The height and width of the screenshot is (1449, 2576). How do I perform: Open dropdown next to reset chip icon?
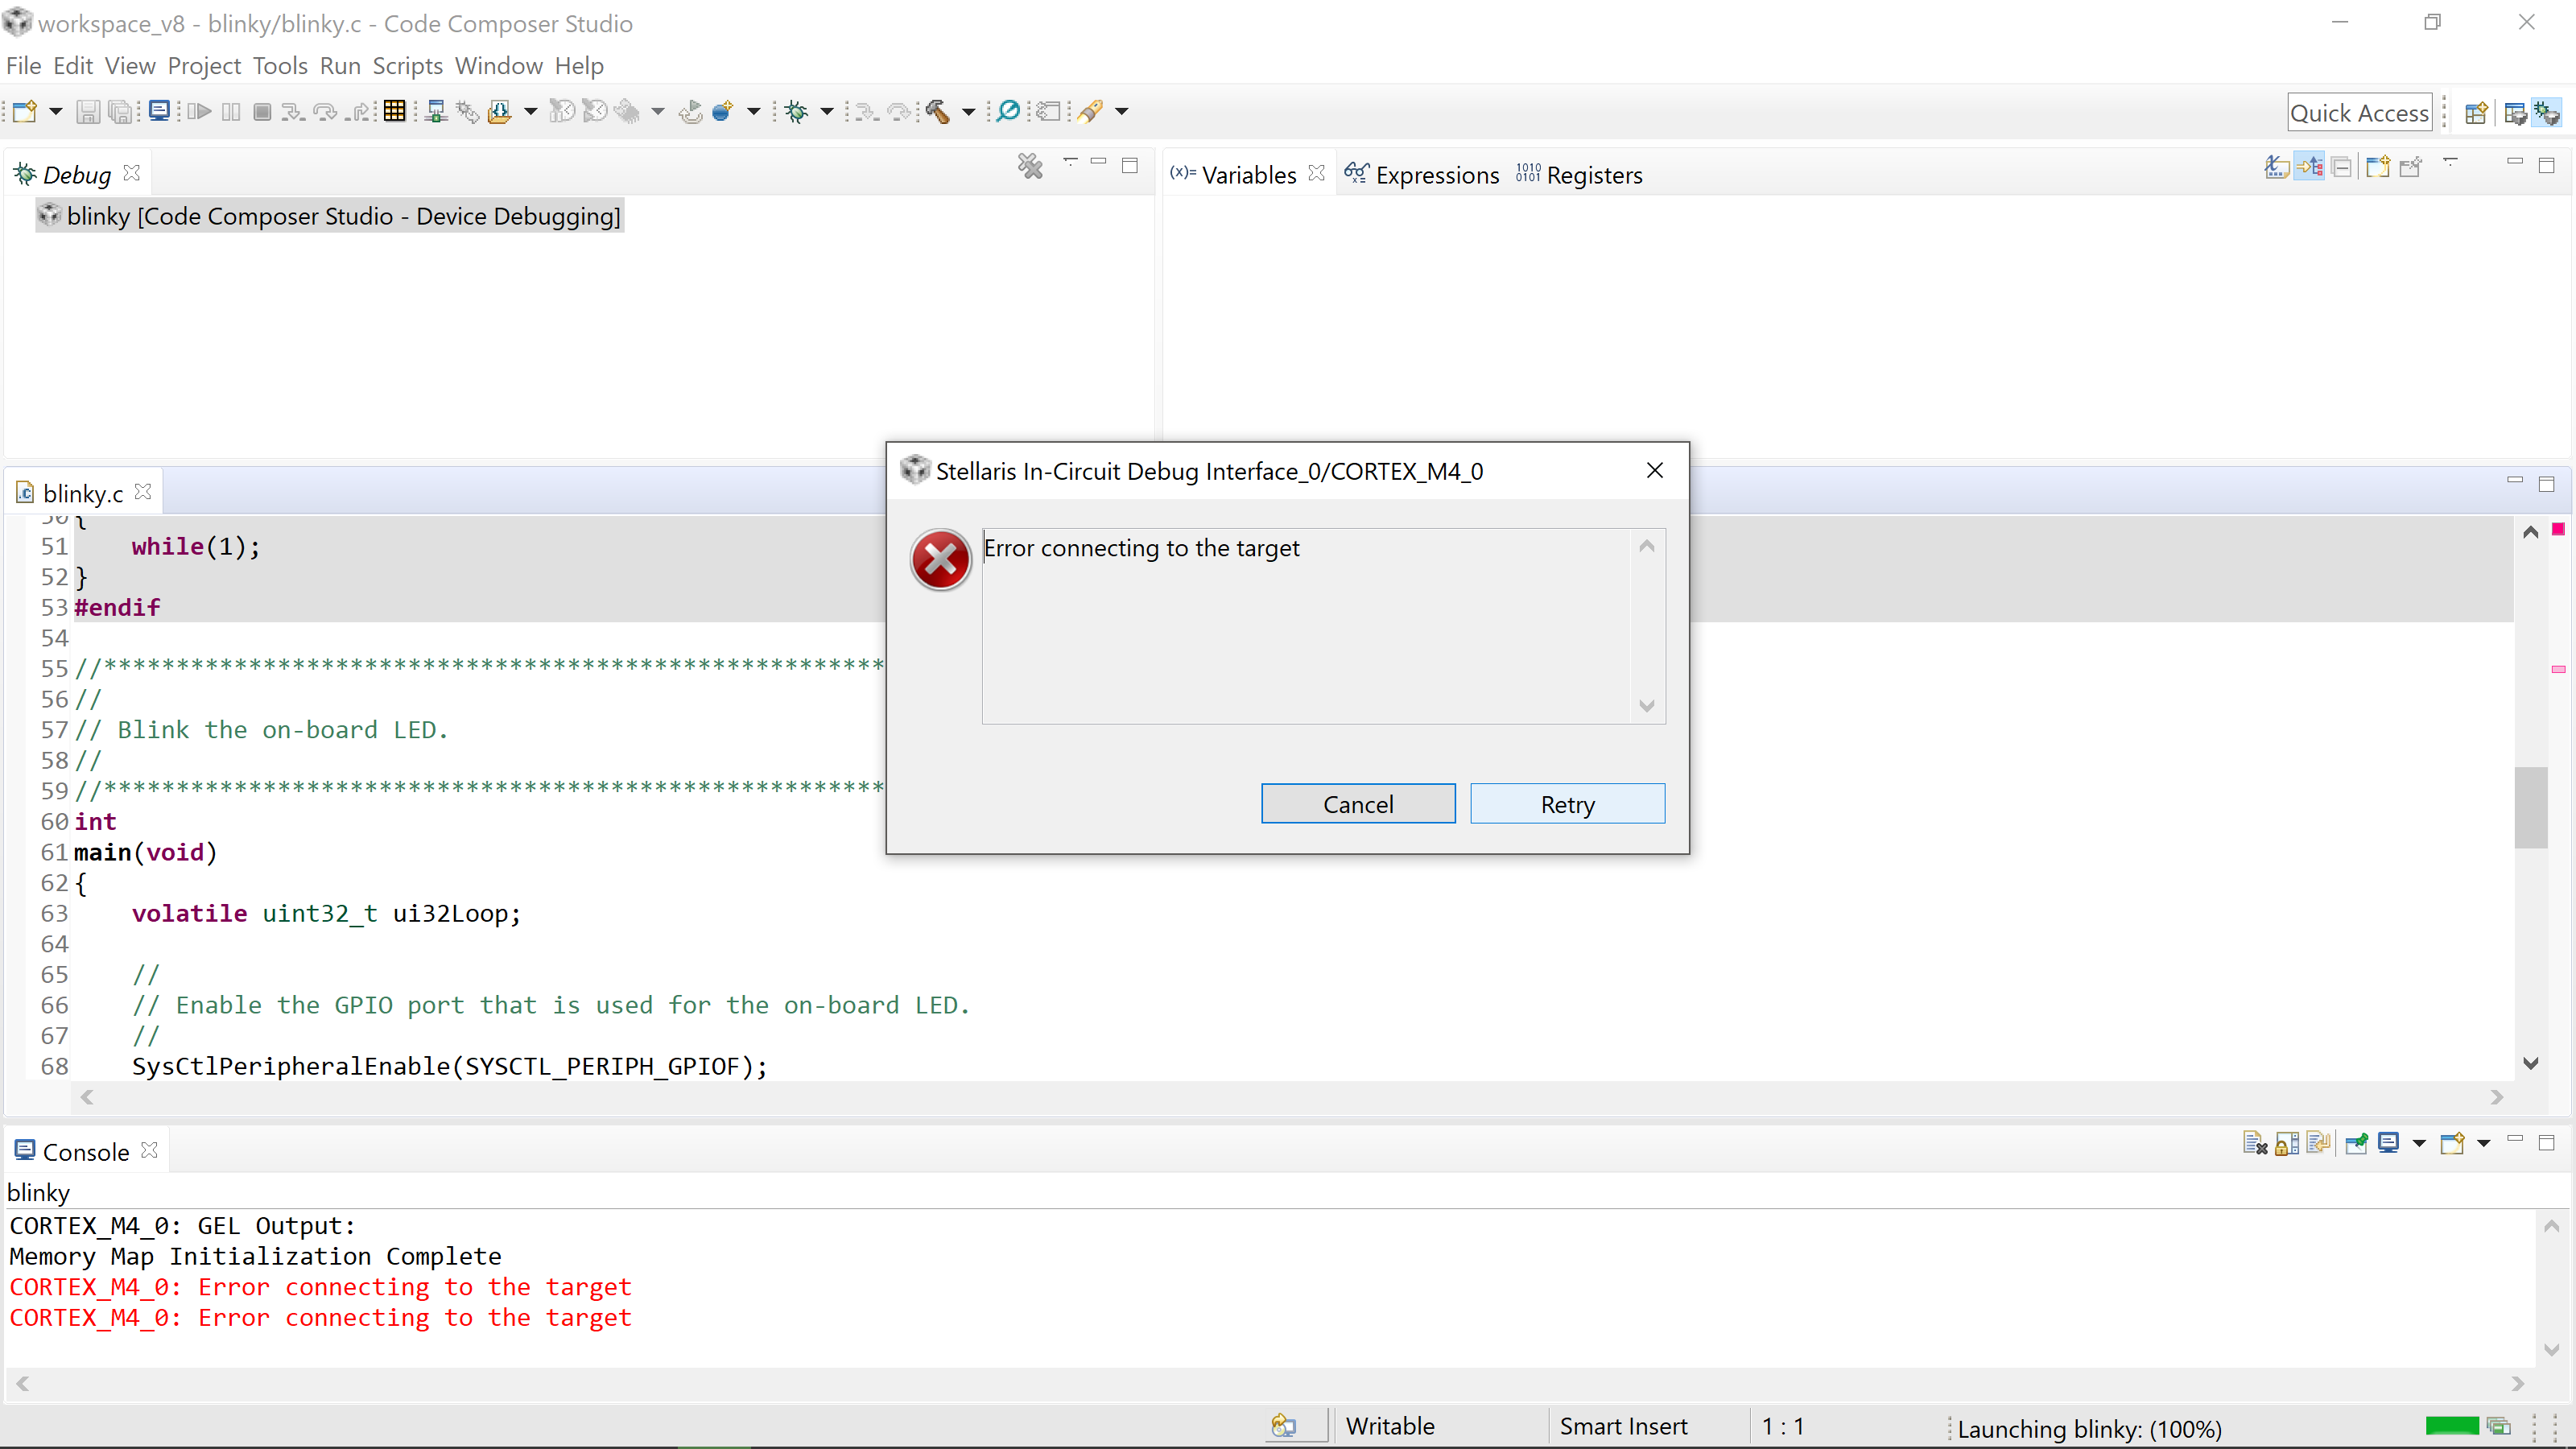tap(658, 111)
